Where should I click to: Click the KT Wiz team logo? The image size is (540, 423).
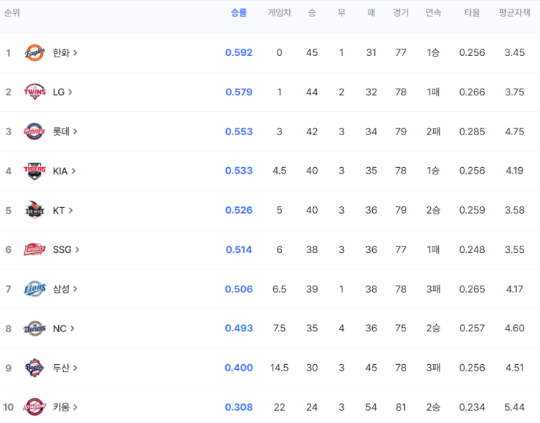point(34,210)
